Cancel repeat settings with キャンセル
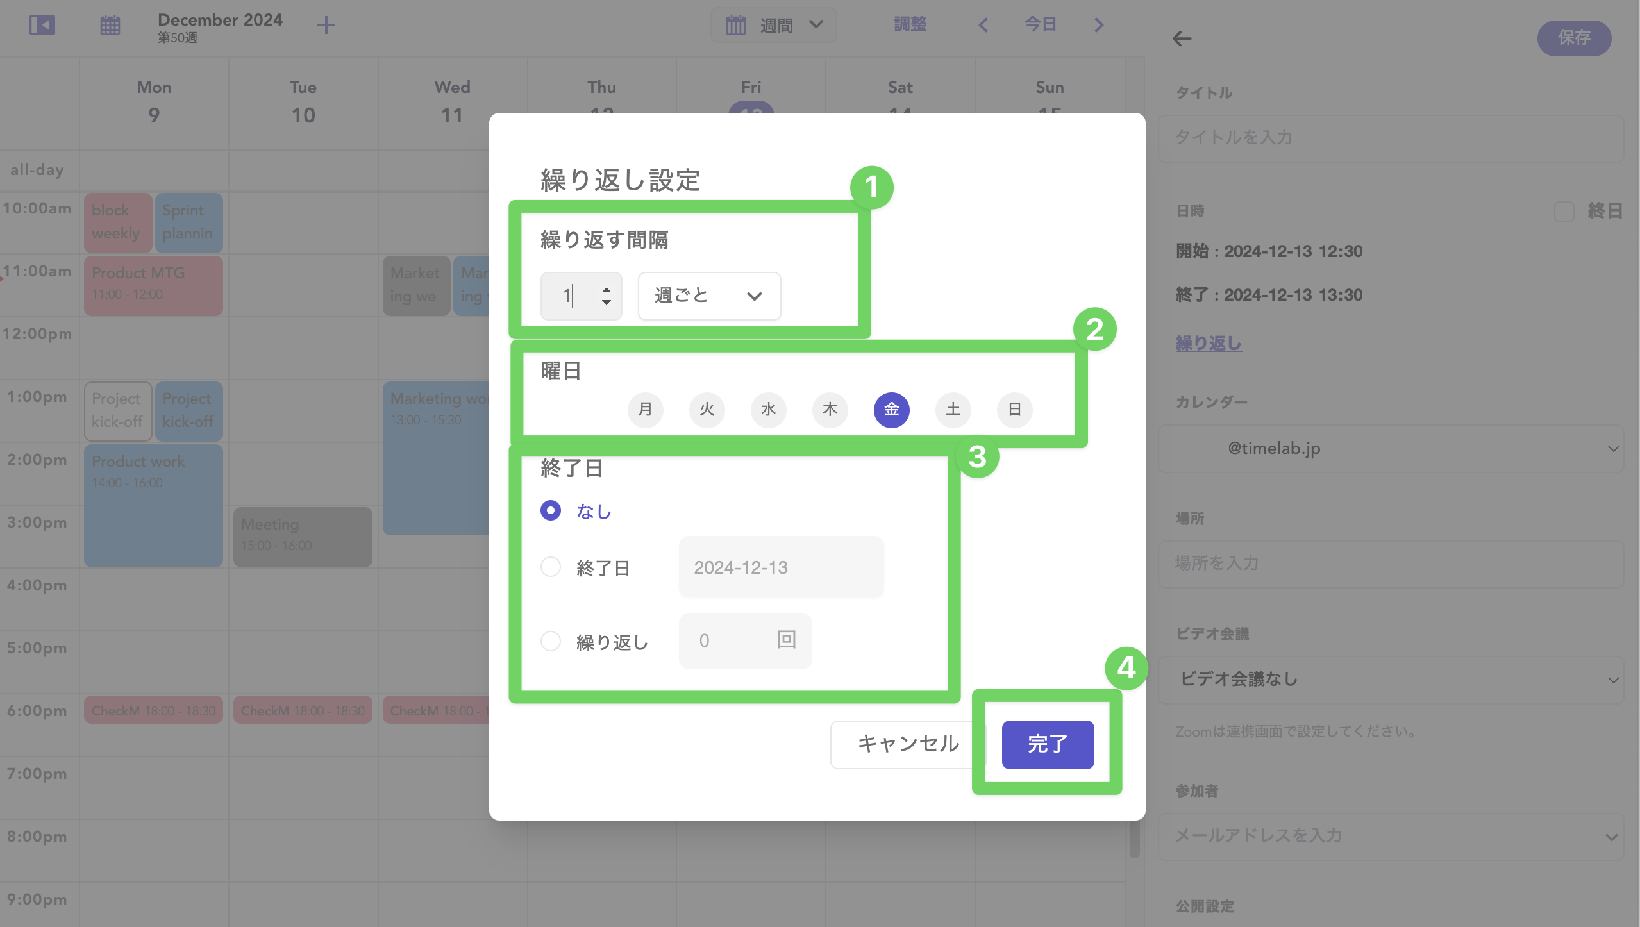The width and height of the screenshot is (1640, 927). tap(908, 744)
